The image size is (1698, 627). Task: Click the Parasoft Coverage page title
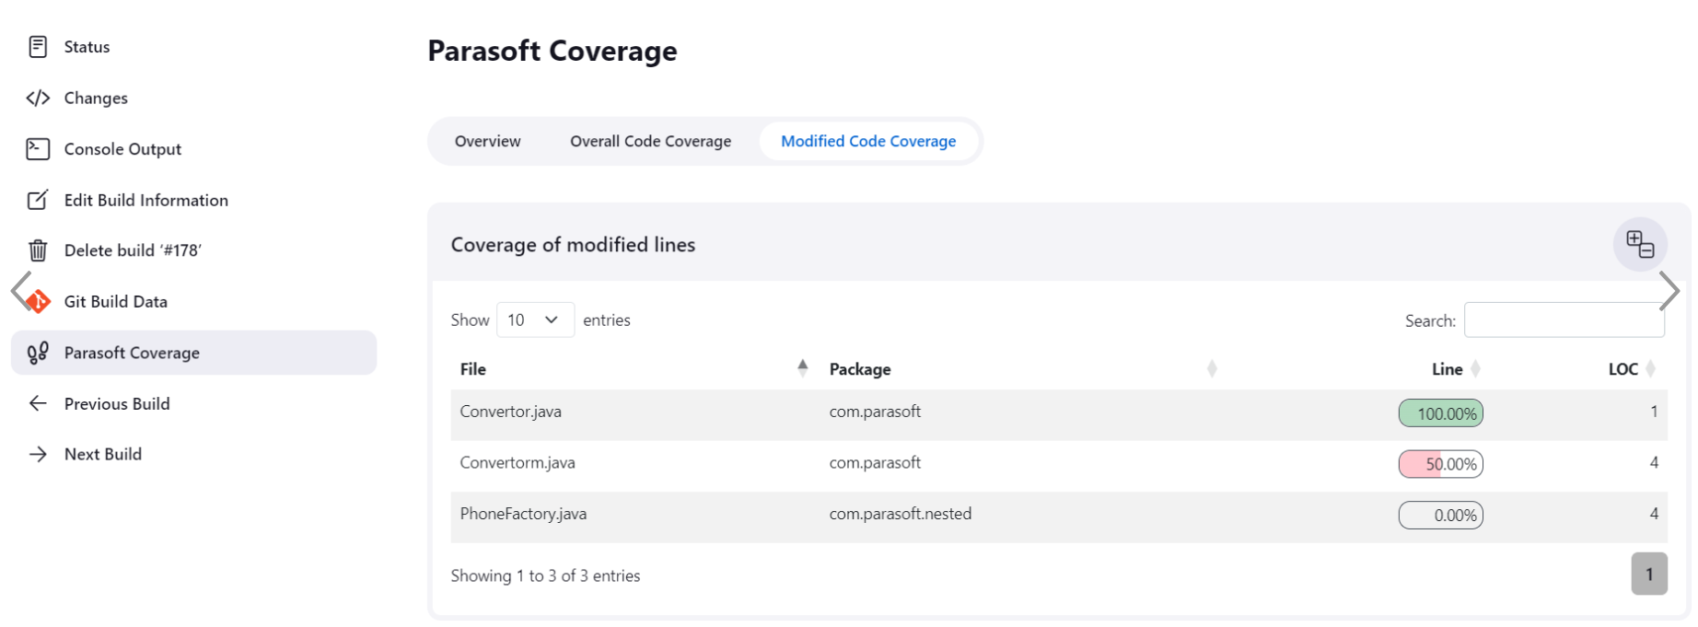pos(552,51)
